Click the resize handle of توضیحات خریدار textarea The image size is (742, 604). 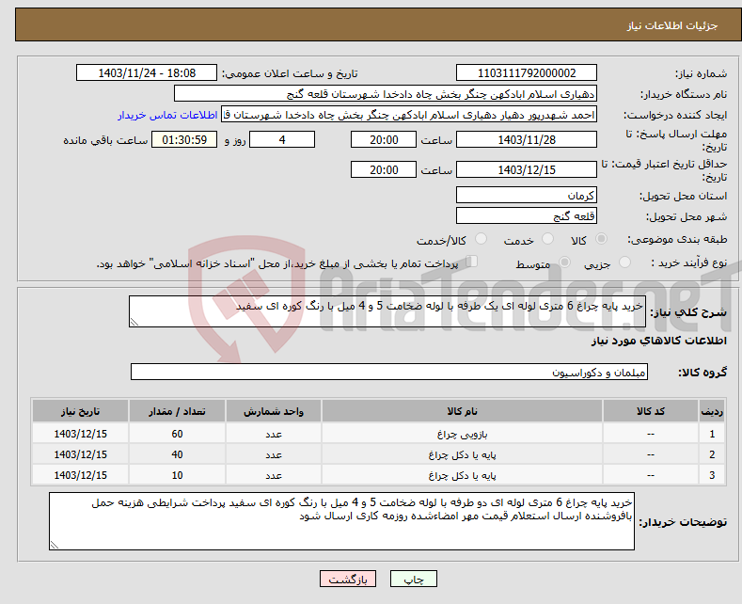click(55, 546)
